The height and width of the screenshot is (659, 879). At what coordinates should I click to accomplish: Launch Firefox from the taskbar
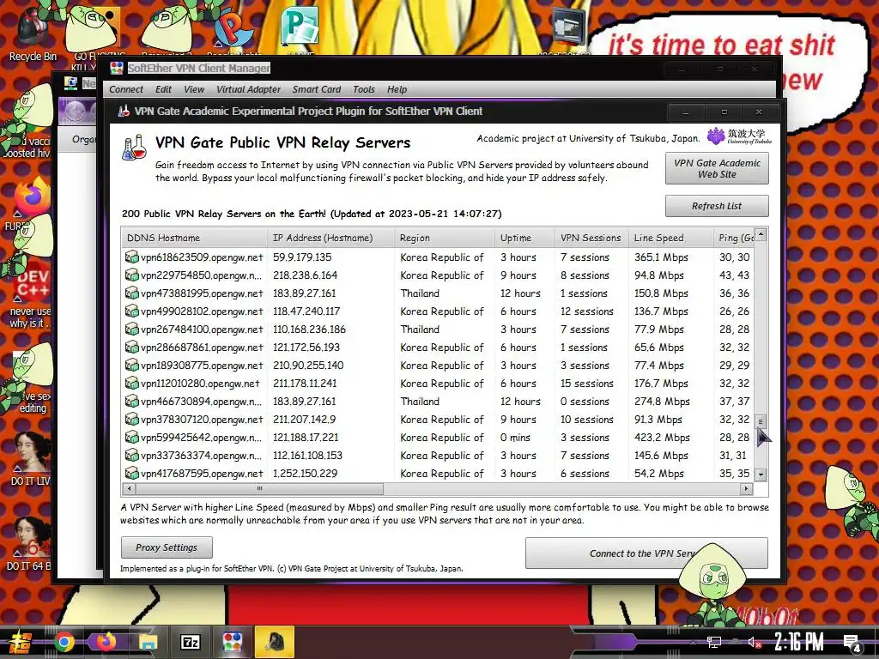click(106, 641)
